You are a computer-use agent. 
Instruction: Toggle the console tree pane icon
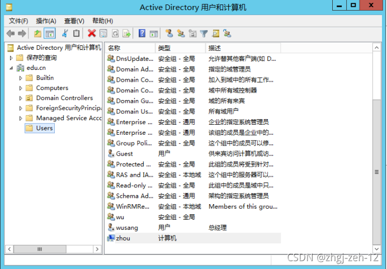coord(50,34)
